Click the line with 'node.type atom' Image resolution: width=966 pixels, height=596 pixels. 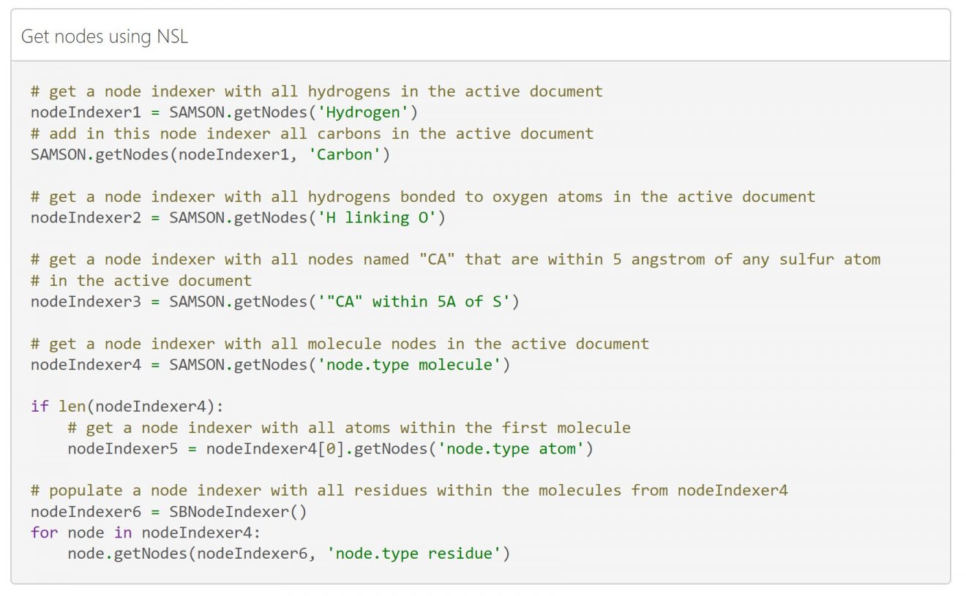[331, 449]
